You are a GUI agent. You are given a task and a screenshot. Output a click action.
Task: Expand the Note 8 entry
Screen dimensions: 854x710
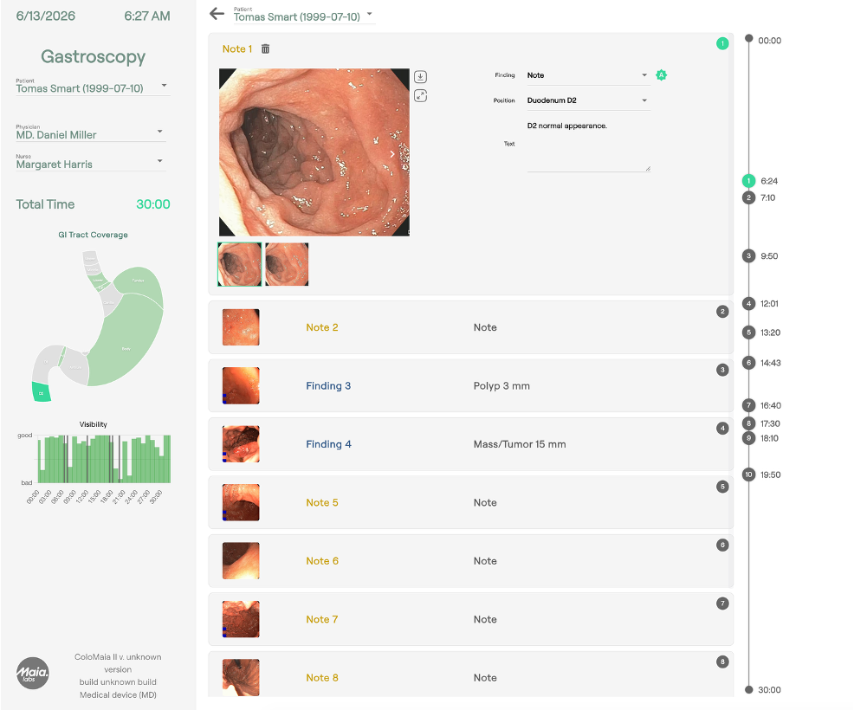(x=470, y=674)
